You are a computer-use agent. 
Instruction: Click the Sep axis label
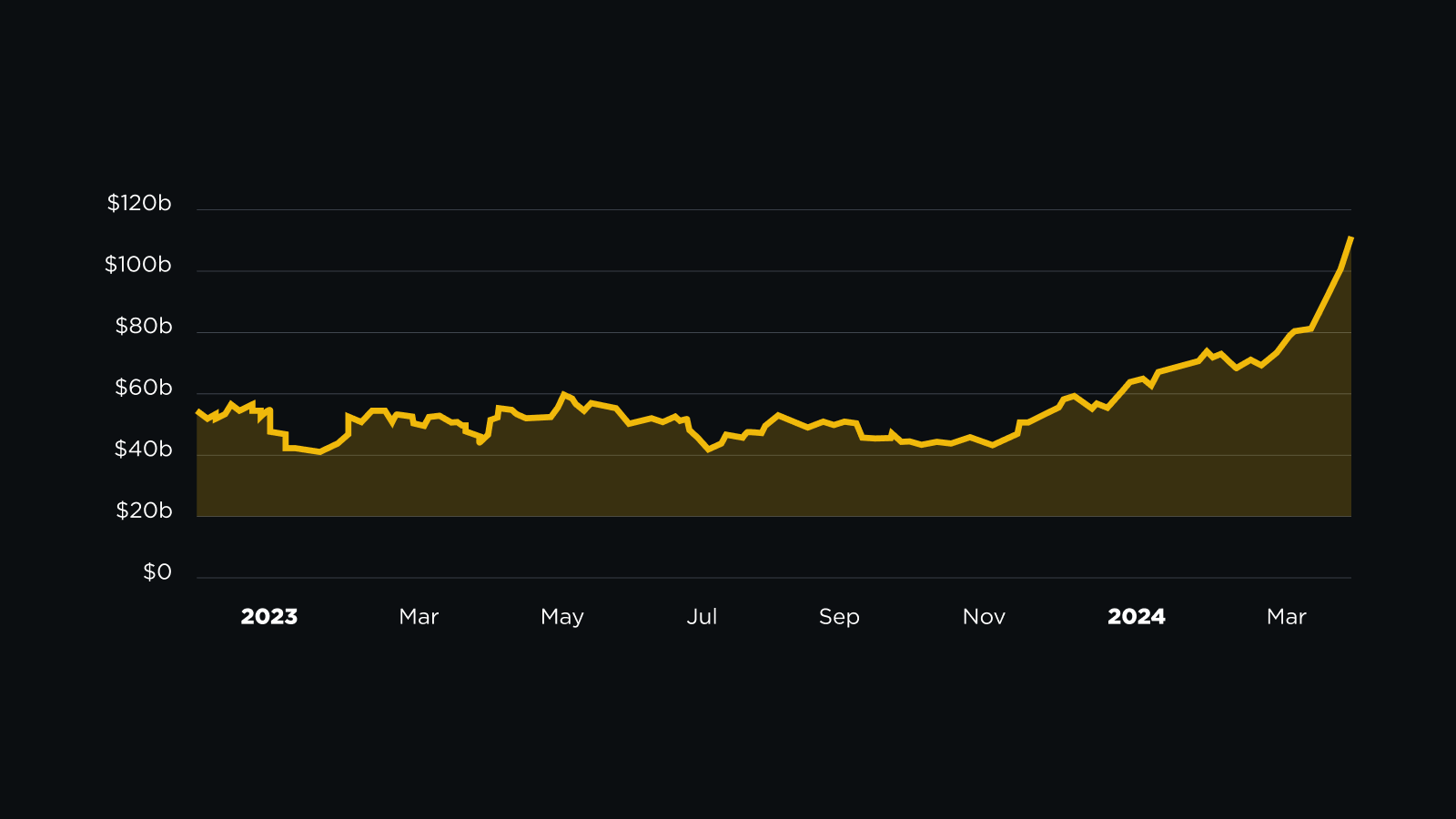pos(840,617)
